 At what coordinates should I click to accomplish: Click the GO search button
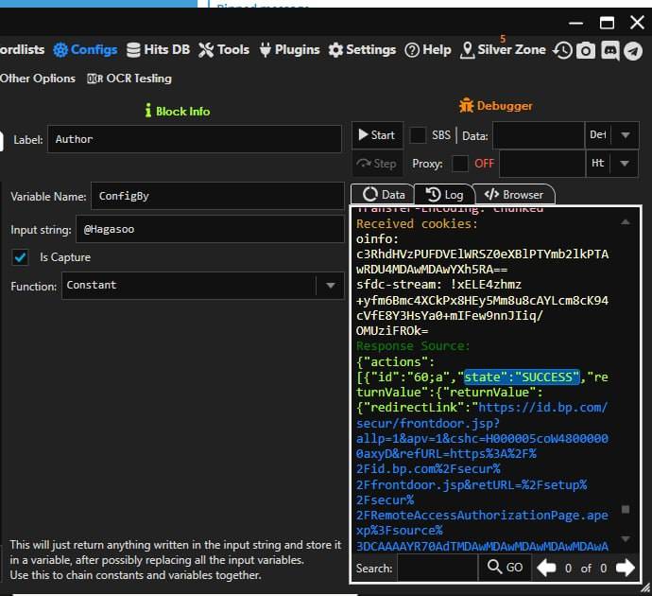(x=504, y=568)
